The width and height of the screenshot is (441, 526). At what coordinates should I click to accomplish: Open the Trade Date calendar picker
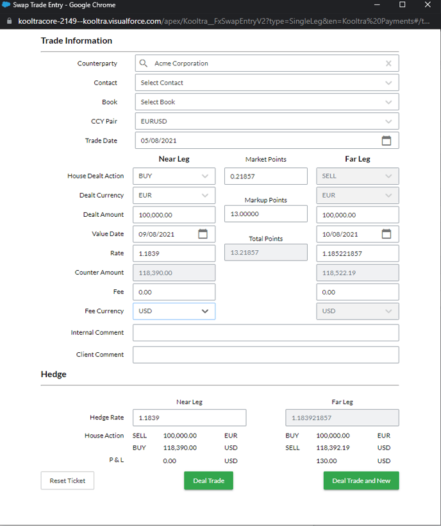(386, 140)
